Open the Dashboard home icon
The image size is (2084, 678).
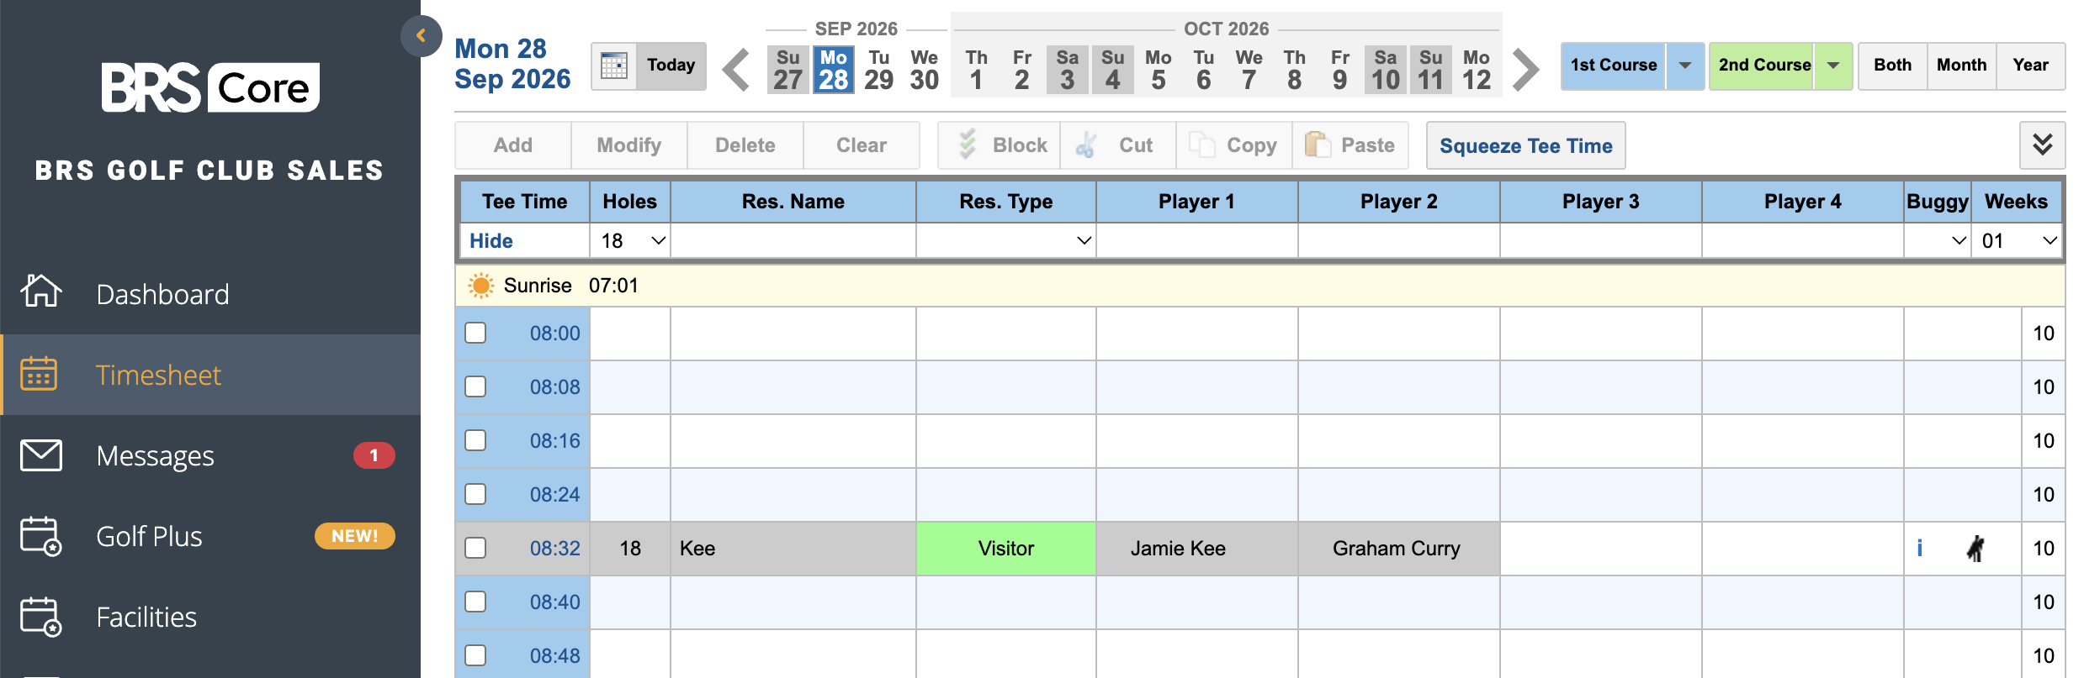[x=41, y=292]
